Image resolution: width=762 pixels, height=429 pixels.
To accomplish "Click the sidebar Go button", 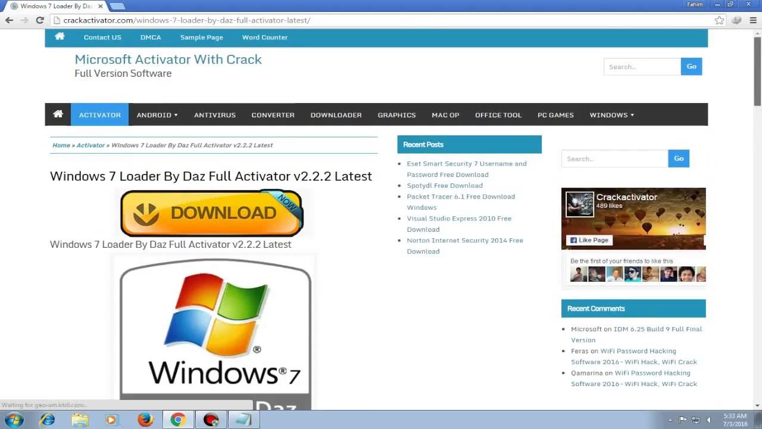I will pyautogui.click(x=679, y=158).
